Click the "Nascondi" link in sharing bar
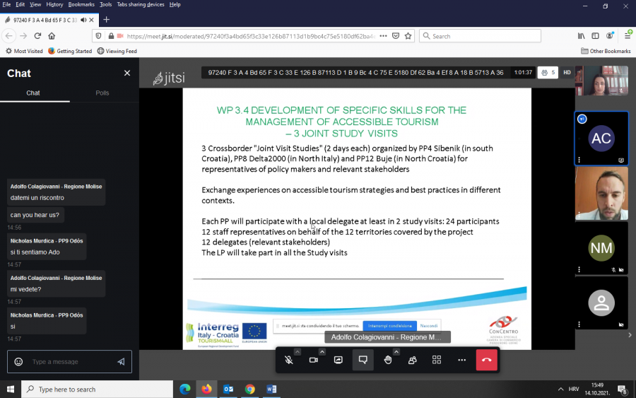 [428, 326]
